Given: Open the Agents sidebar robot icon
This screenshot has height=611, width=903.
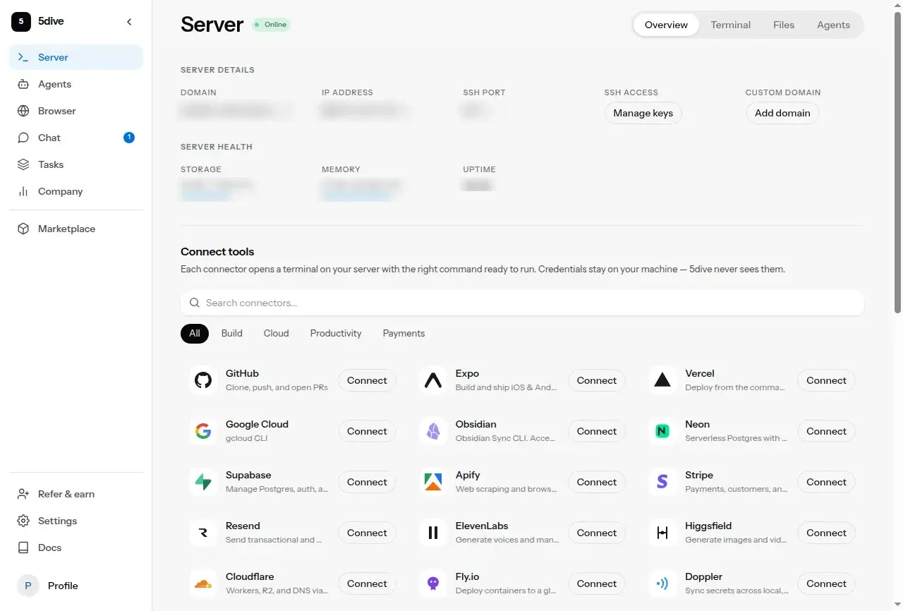Looking at the screenshot, I should [x=23, y=84].
